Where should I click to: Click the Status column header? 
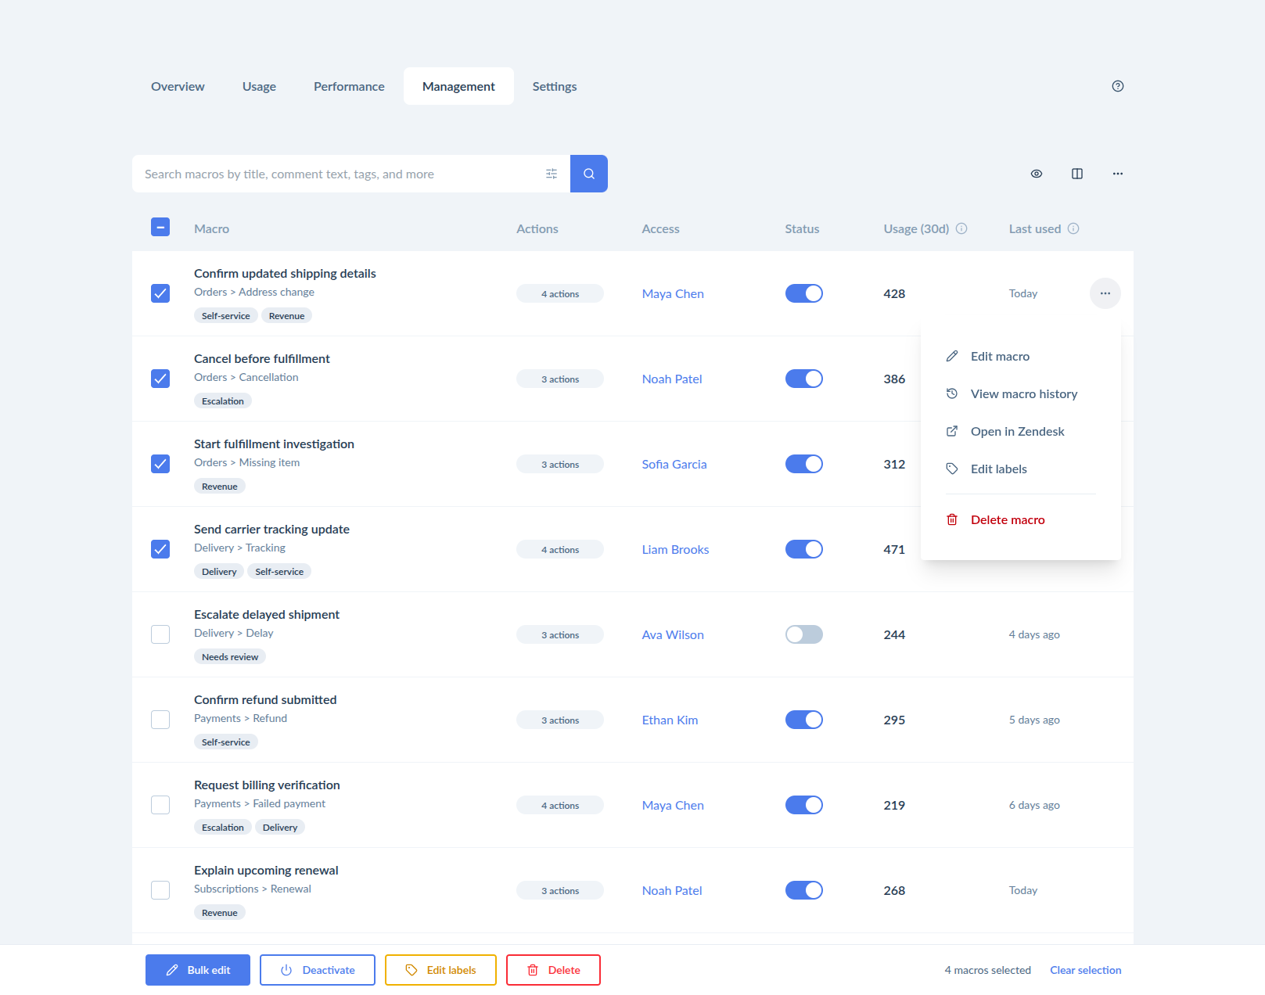(x=802, y=228)
